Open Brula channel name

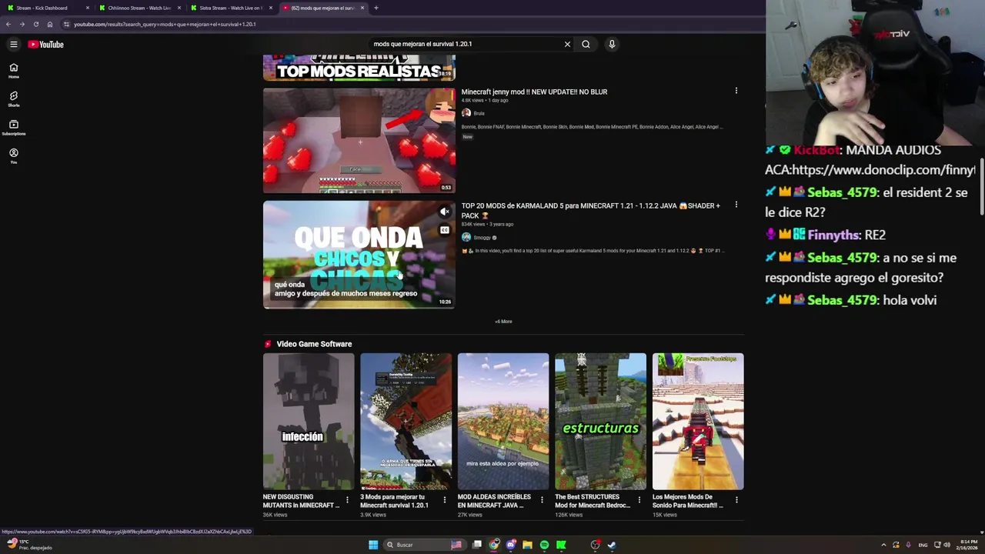pyautogui.click(x=479, y=113)
